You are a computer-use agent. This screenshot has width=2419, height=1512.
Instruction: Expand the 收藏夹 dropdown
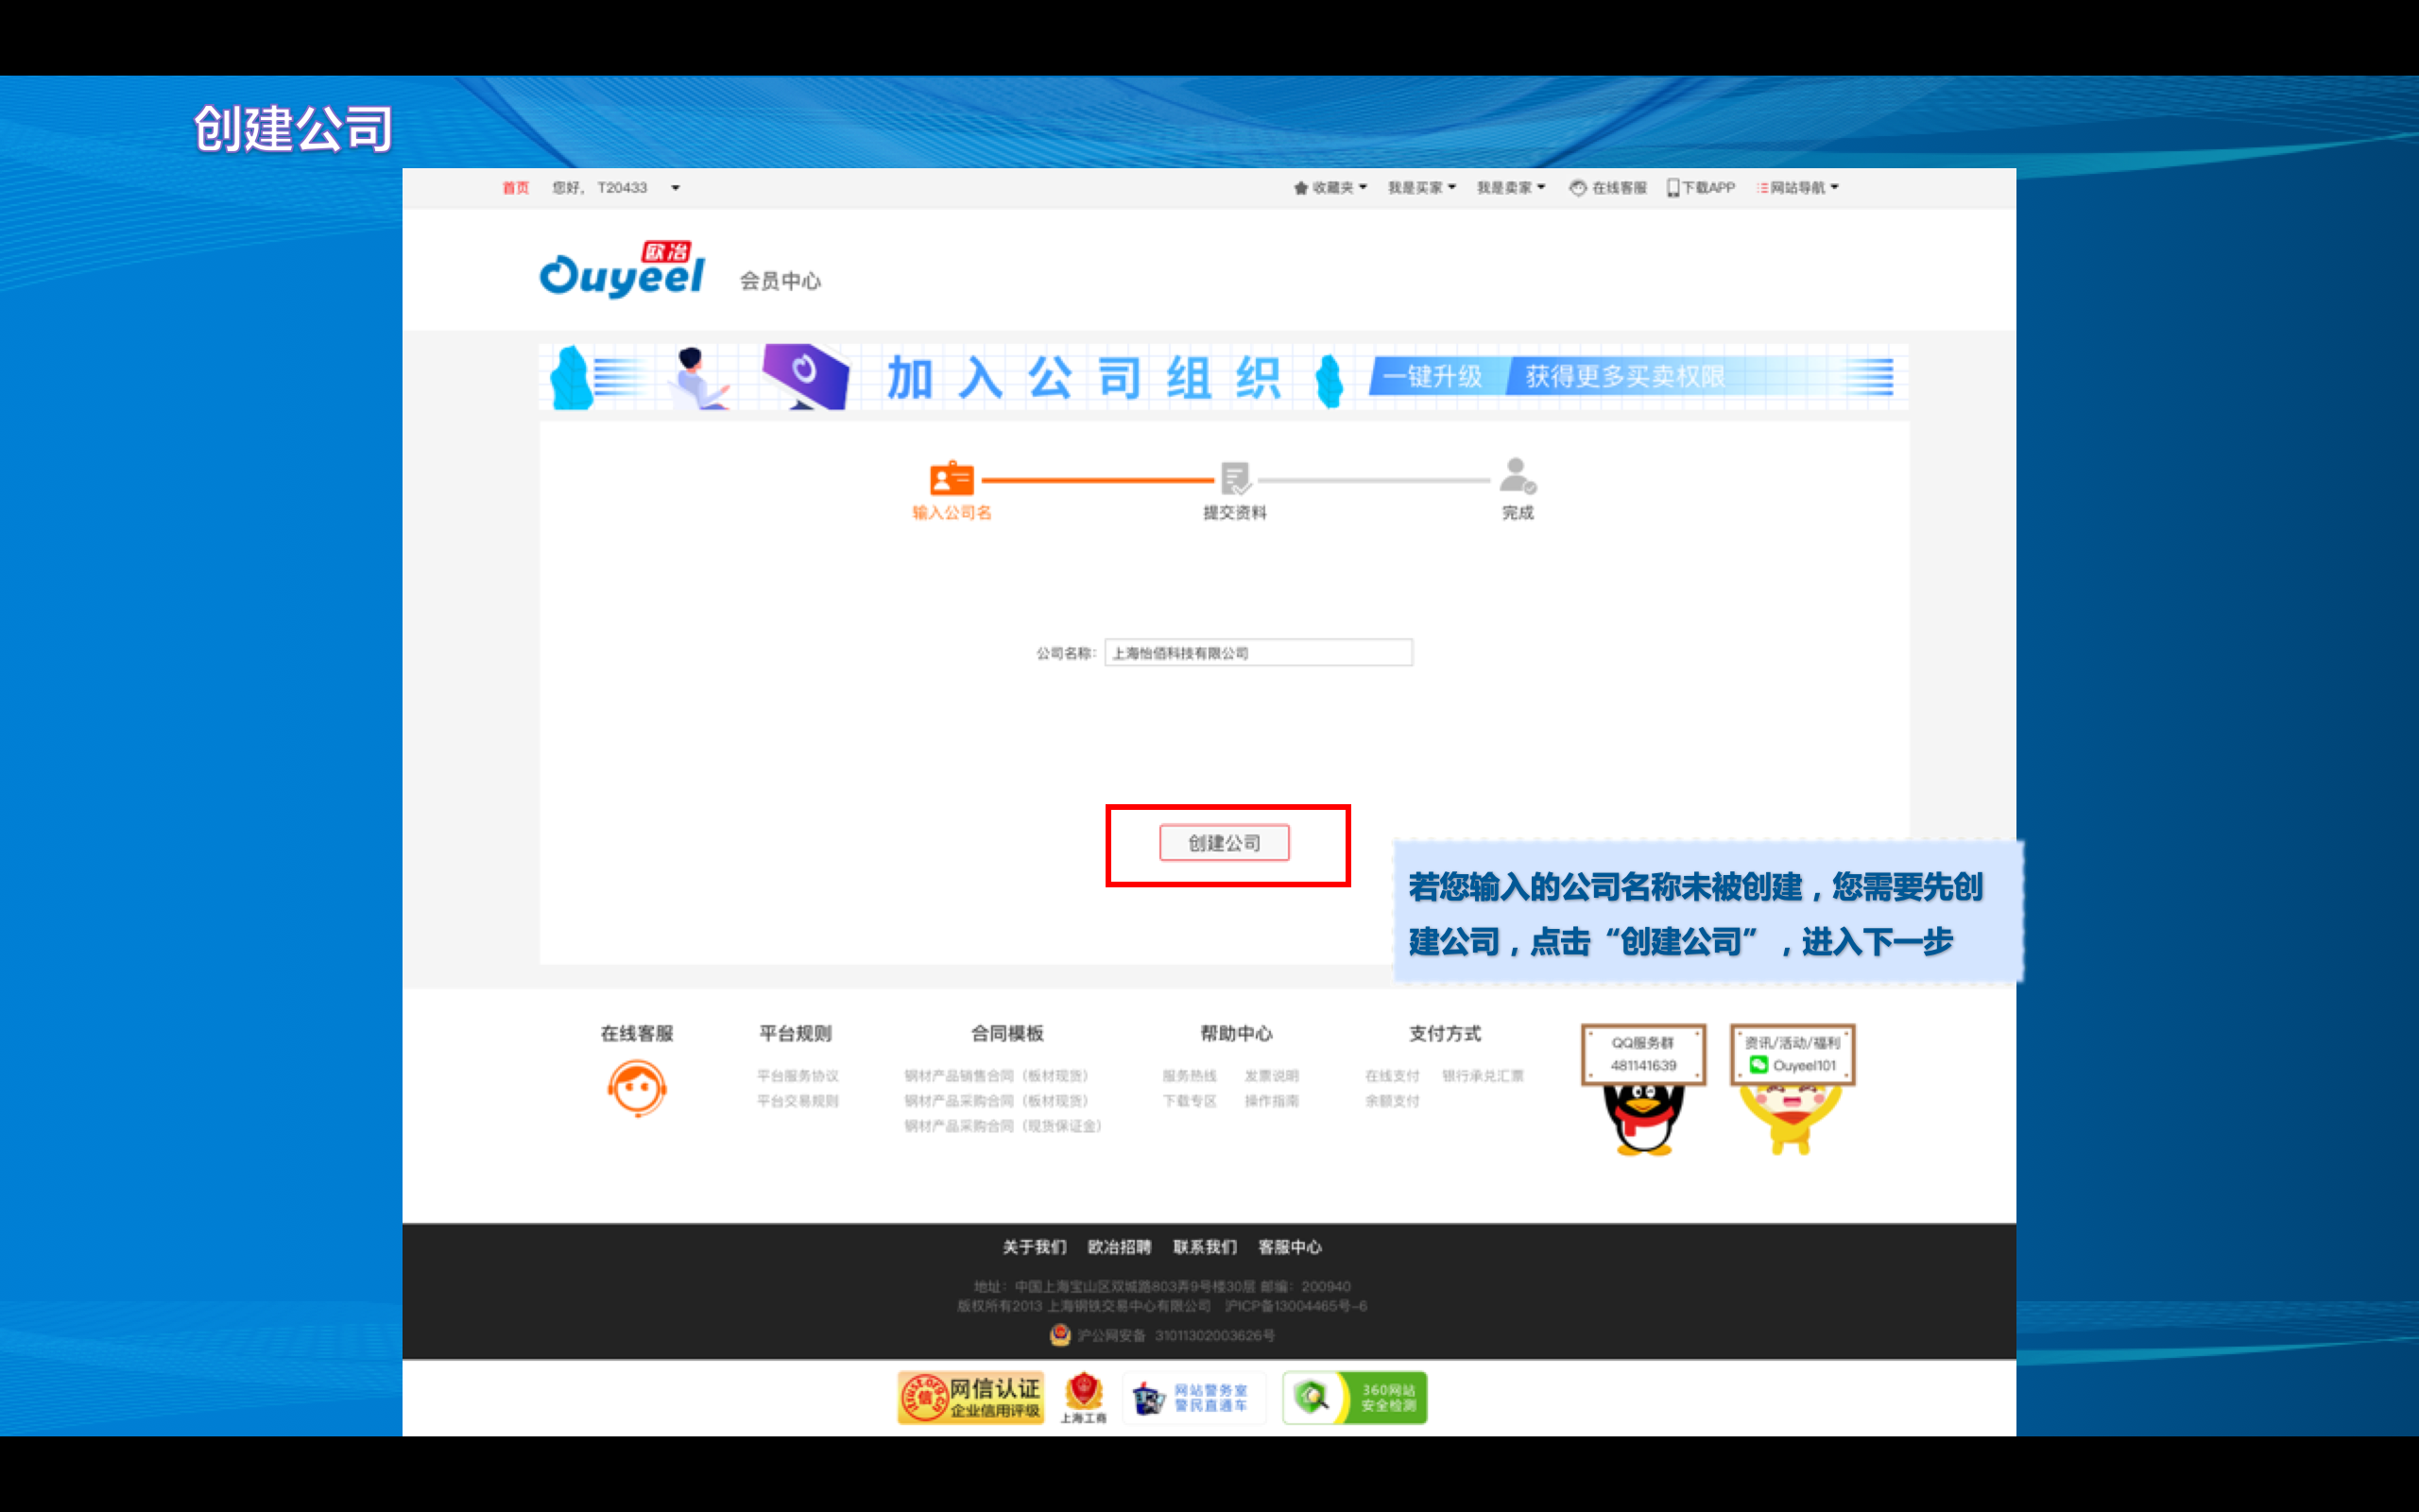[1331, 188]
